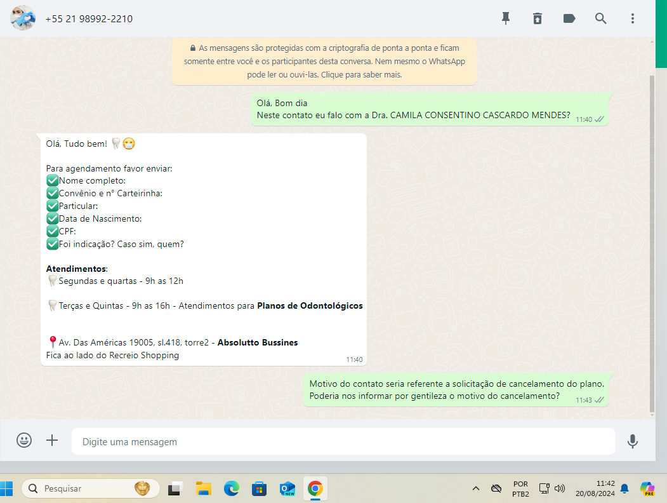Open Task View in taskbar
This screenshot has height=503, width=667.
point(175,488)
